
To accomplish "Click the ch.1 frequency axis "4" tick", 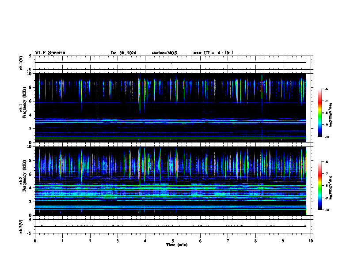I will [31, 115].
